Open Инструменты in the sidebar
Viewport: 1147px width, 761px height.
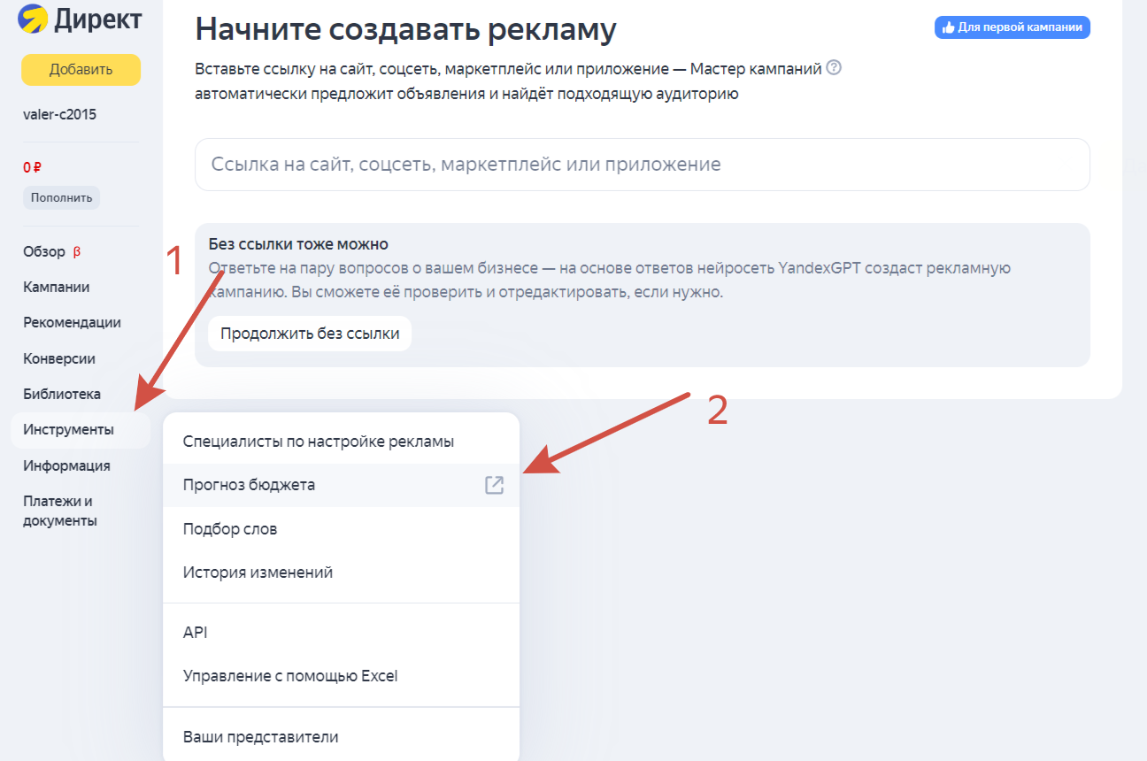(x=81, y=430)
